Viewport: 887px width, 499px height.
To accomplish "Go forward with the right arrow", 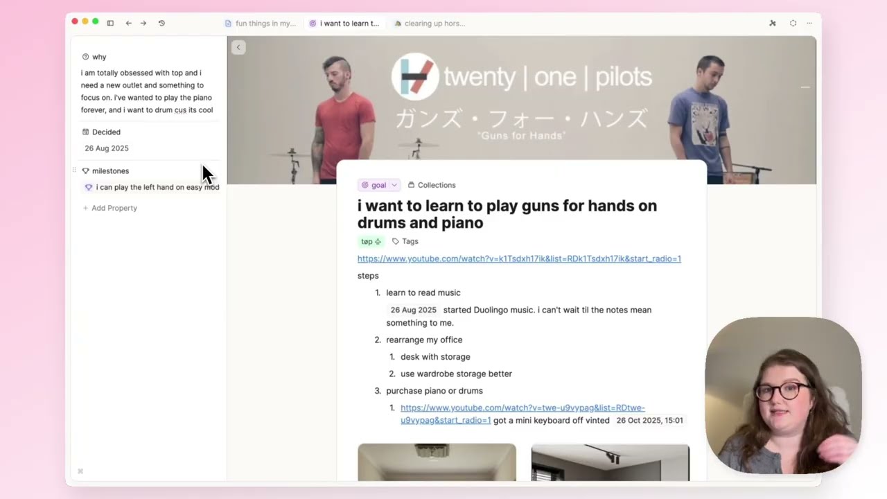I will (x=143, y=23).
